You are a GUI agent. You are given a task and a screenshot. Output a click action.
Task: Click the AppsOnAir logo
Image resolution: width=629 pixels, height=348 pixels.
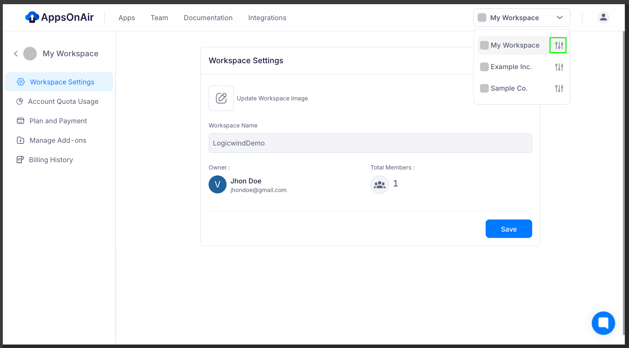[x=59, y=17]
